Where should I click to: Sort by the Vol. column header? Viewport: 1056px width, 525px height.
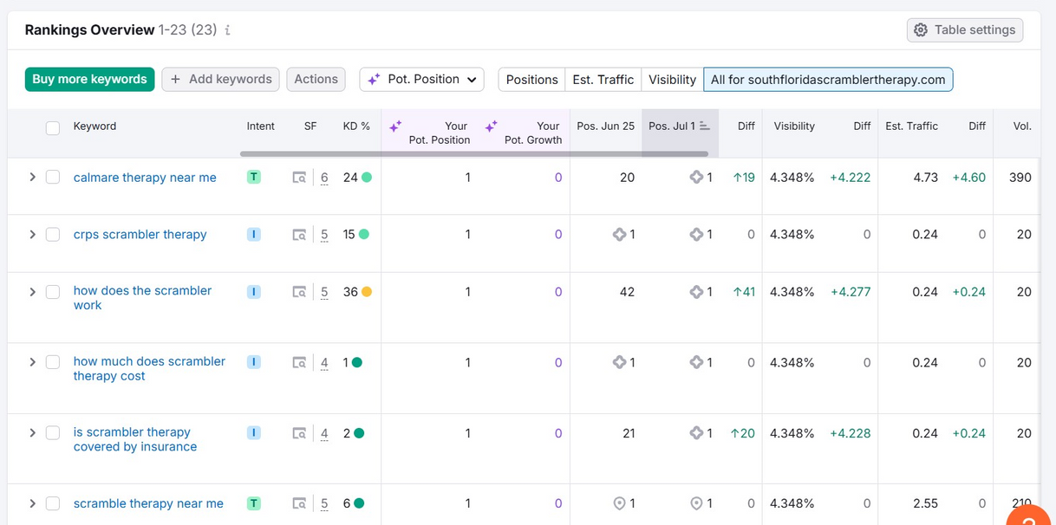(1022, 126)
